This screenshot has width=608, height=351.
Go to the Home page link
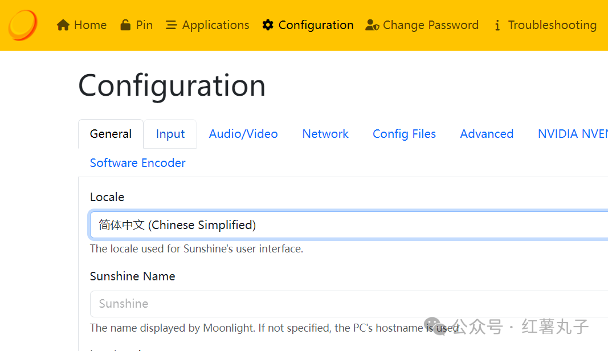(90, 25)
